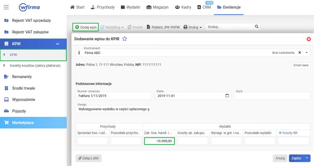Image resolution: width=314 pixels, height=166 pixels.
Task: Collapse the KPiR sidebar section
Action: point(57,44)
